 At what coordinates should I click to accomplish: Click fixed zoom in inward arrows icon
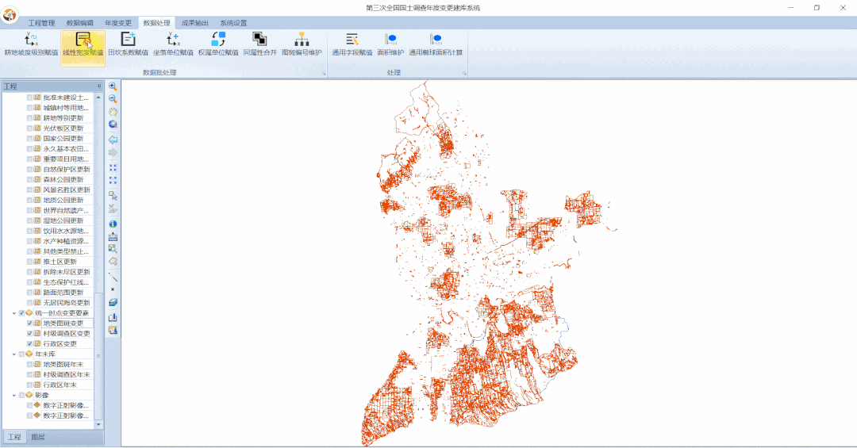[113, 168]
